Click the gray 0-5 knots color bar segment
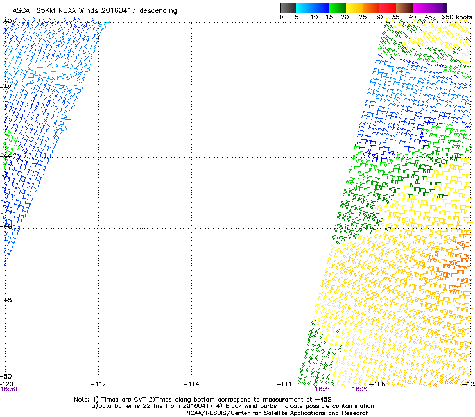Screen dimensions: 475x417 [x=288, y=8]
